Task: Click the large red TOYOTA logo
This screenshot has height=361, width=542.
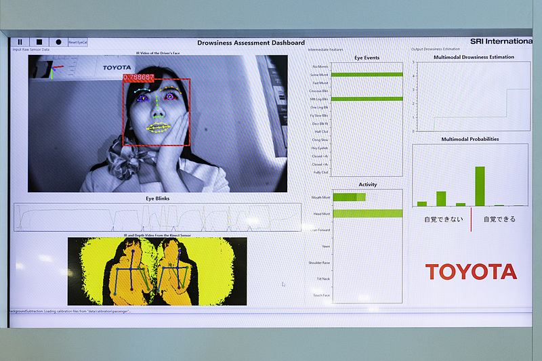Action: (x=471, y=272)
